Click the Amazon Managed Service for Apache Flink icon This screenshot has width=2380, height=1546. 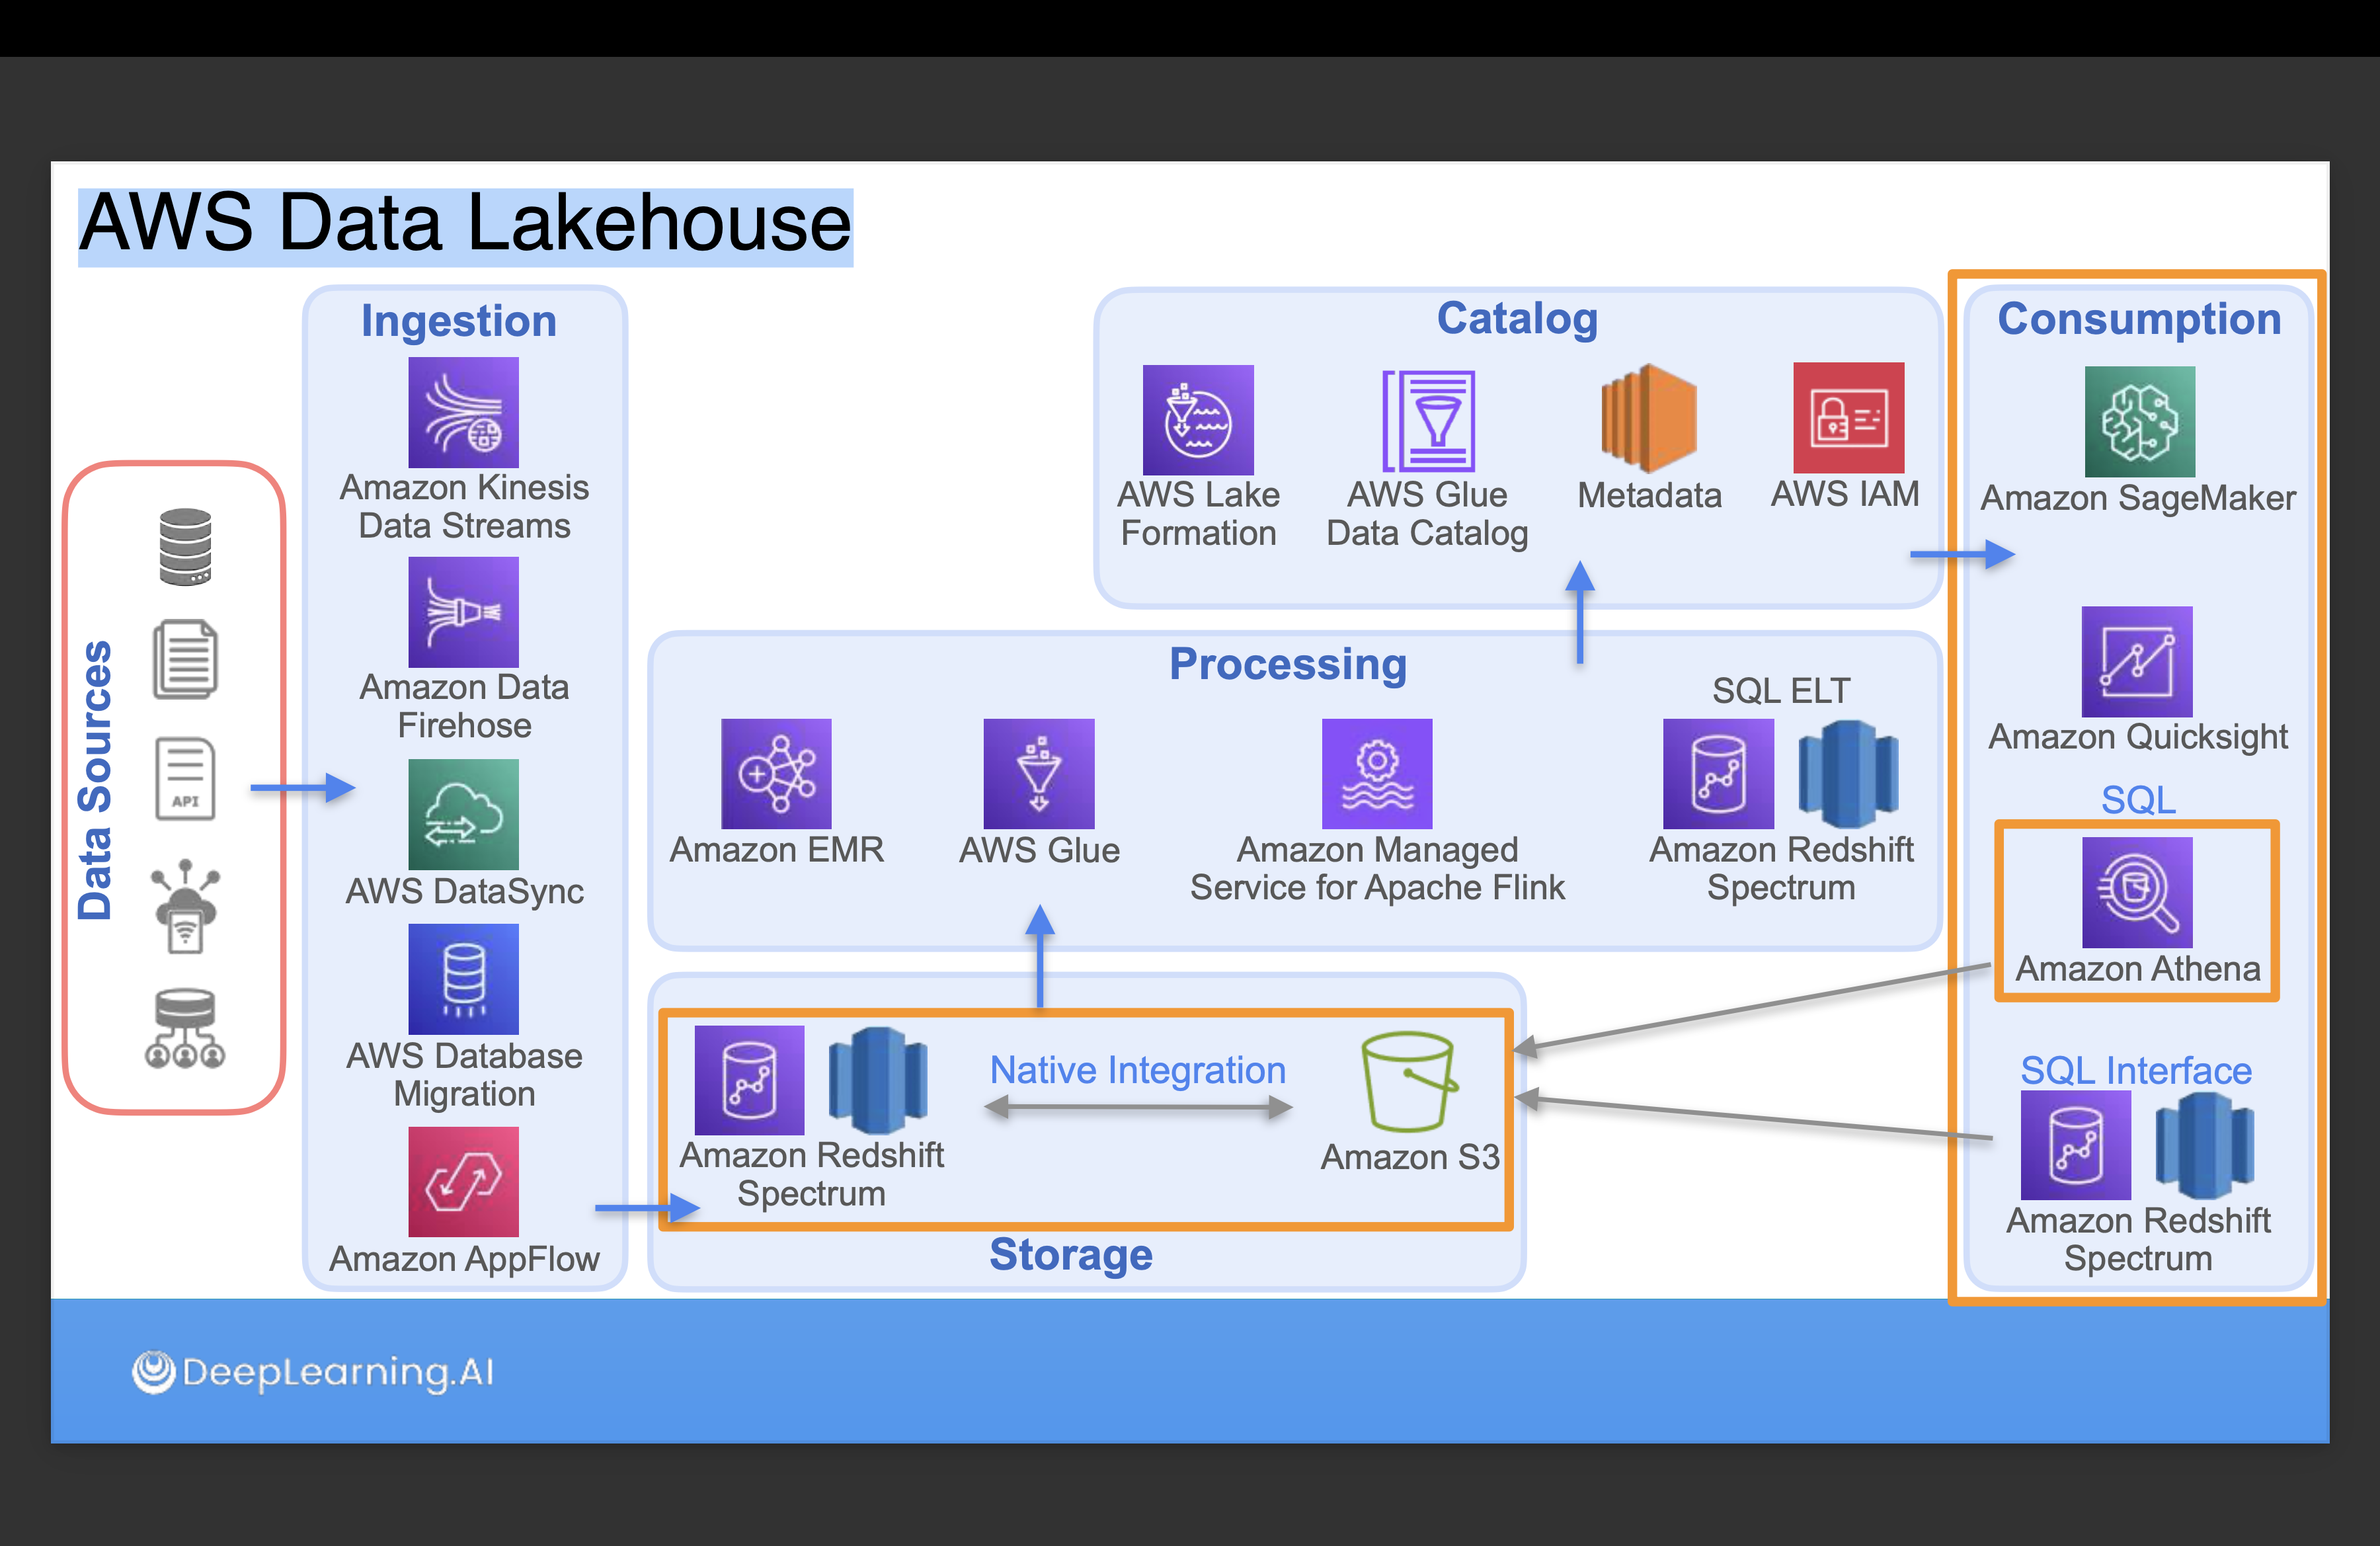click(x=1376, y=773)
